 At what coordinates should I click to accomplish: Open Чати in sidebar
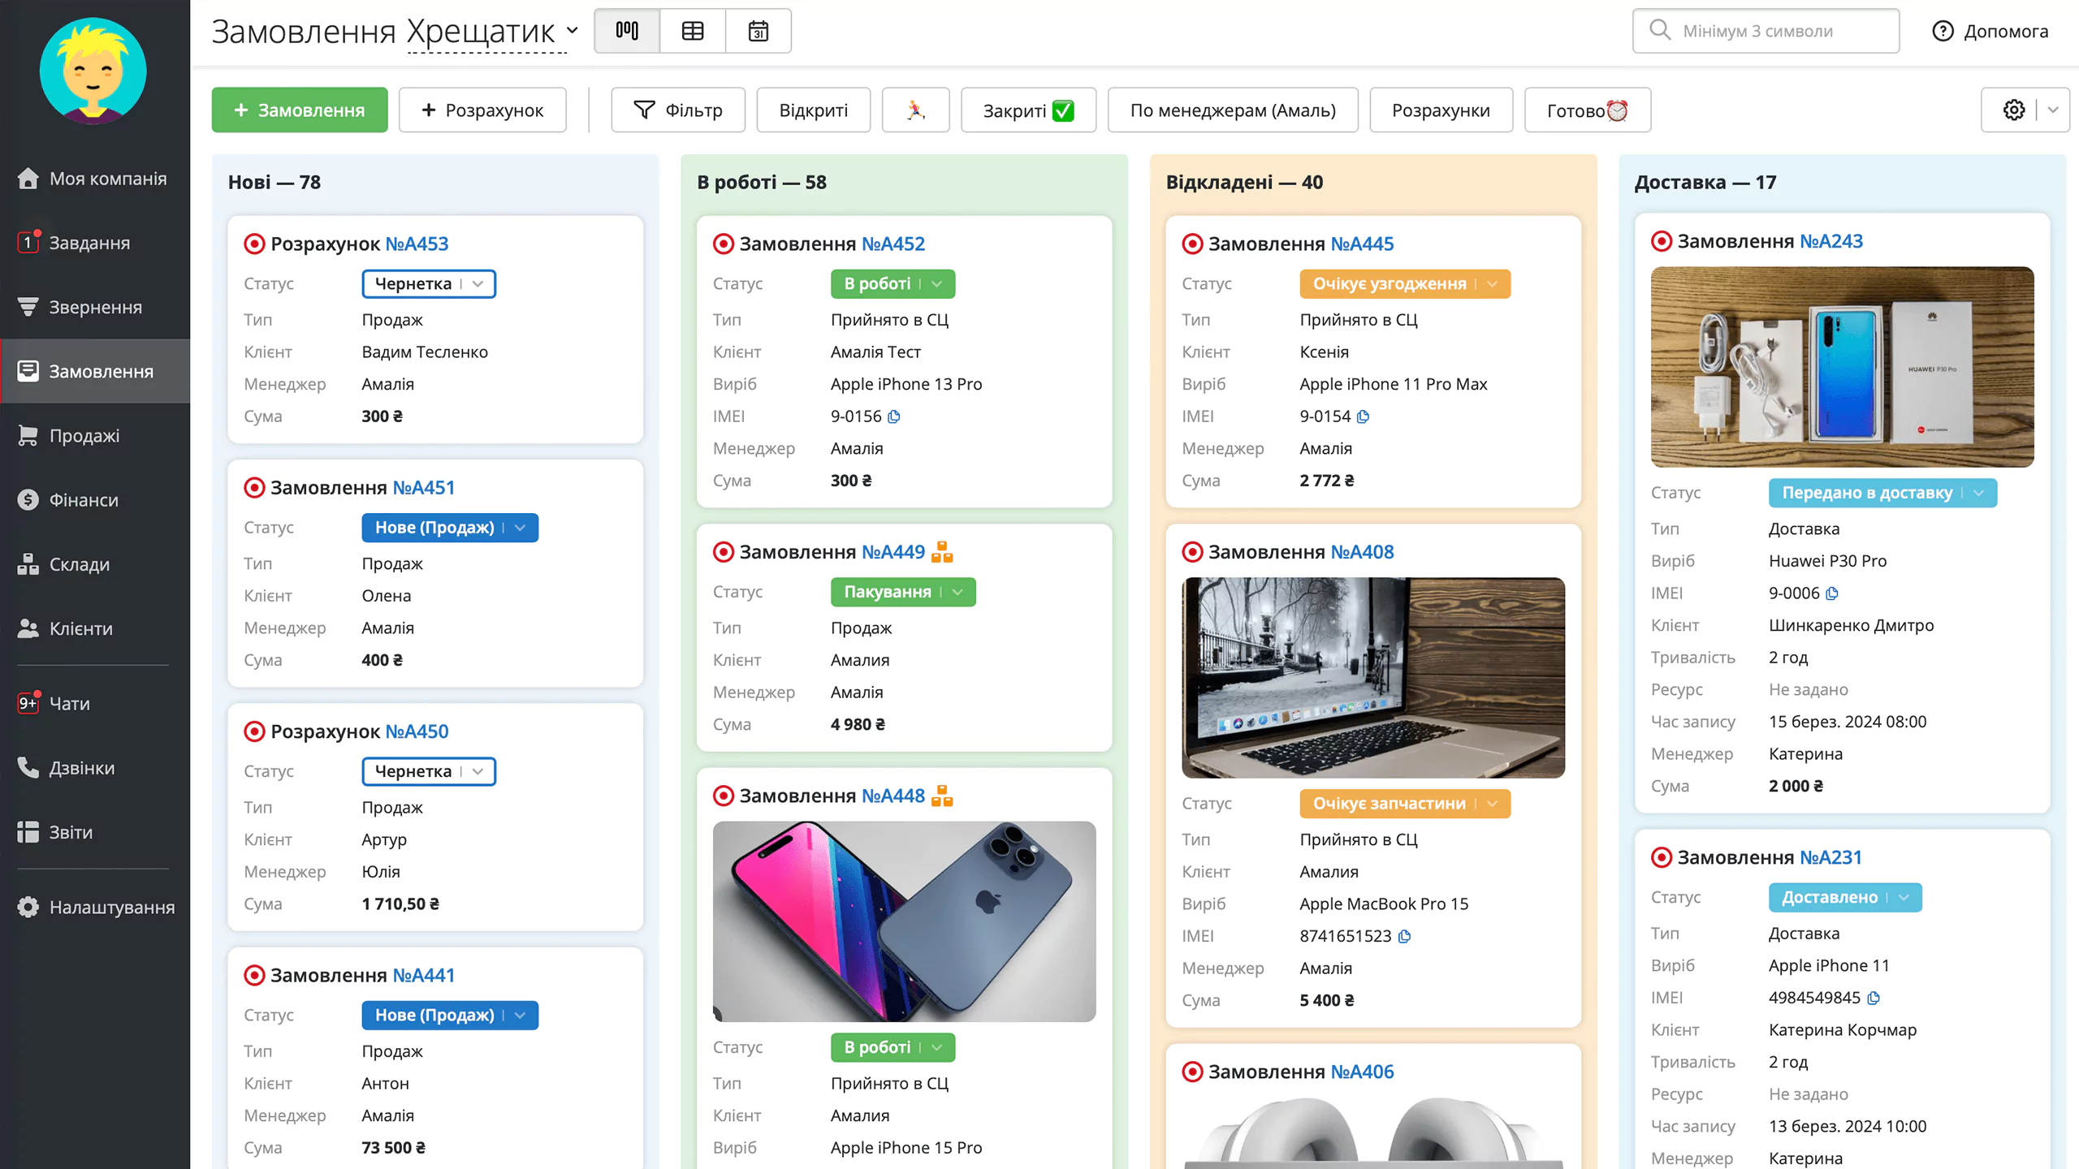point(95,703)
